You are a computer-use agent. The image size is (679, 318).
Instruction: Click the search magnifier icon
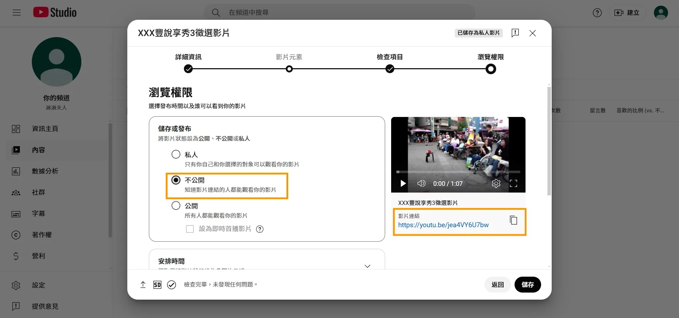click(x=216, y=13)
